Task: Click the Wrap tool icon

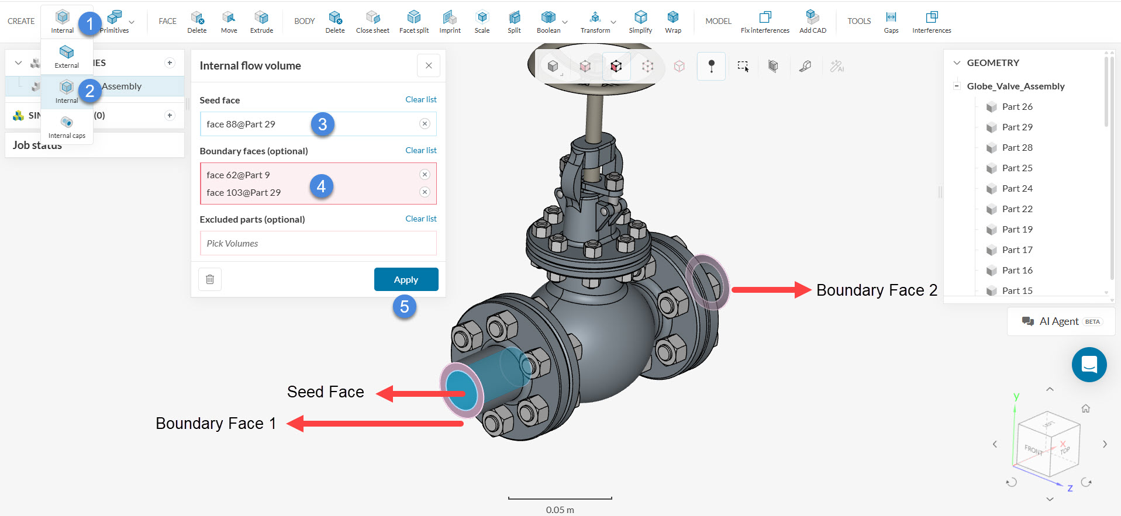Action: tap(673, 18)
